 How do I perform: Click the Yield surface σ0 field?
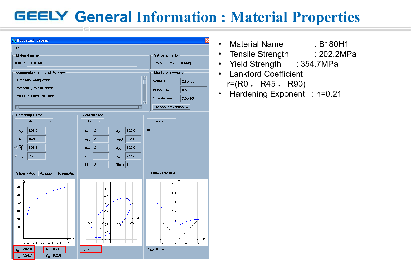(x=133, y=130)
